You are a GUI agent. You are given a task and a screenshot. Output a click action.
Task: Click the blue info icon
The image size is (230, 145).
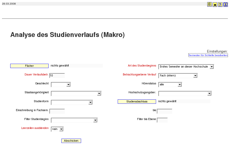pos(226,5)
